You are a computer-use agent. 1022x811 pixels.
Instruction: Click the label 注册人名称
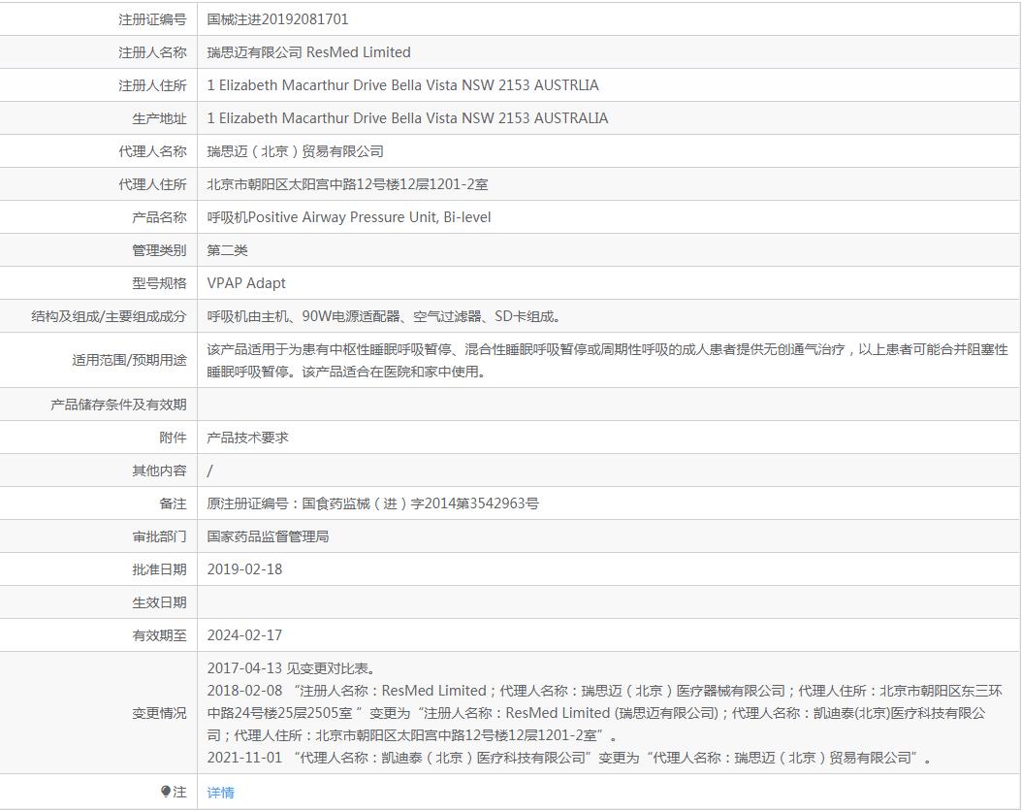tap(152, 52)
